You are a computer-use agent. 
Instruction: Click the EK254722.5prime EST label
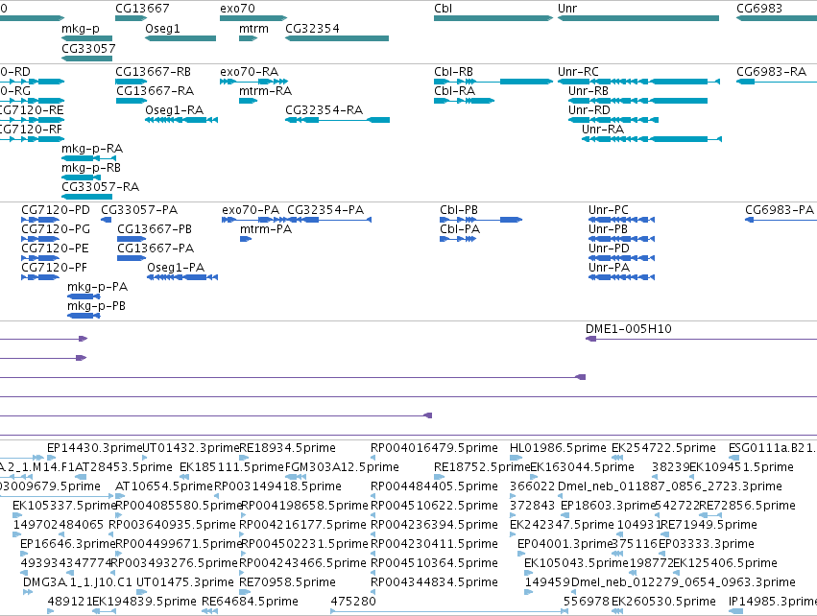click(x=663, y=448)
